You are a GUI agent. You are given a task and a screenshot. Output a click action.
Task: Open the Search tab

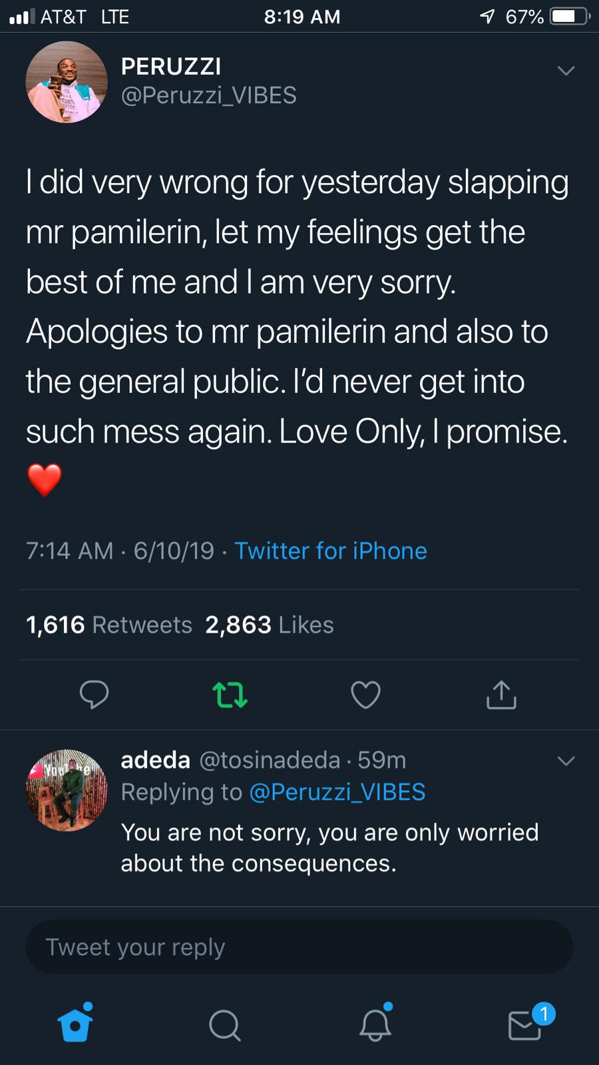pos(224,1025)
